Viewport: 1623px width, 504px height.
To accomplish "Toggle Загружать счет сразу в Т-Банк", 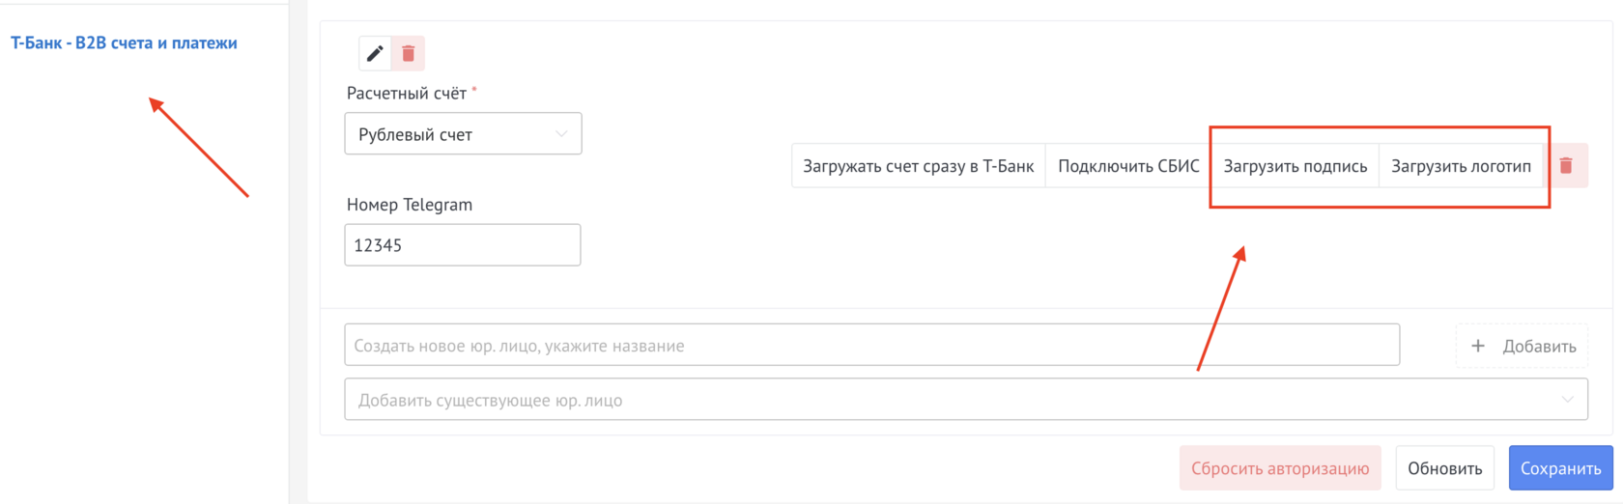I will coord(918,166).
